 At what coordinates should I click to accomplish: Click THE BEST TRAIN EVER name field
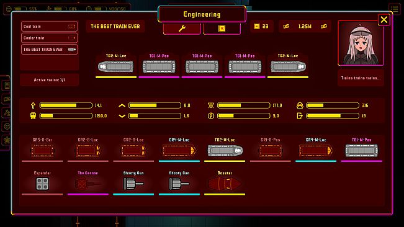pos(115,26)
